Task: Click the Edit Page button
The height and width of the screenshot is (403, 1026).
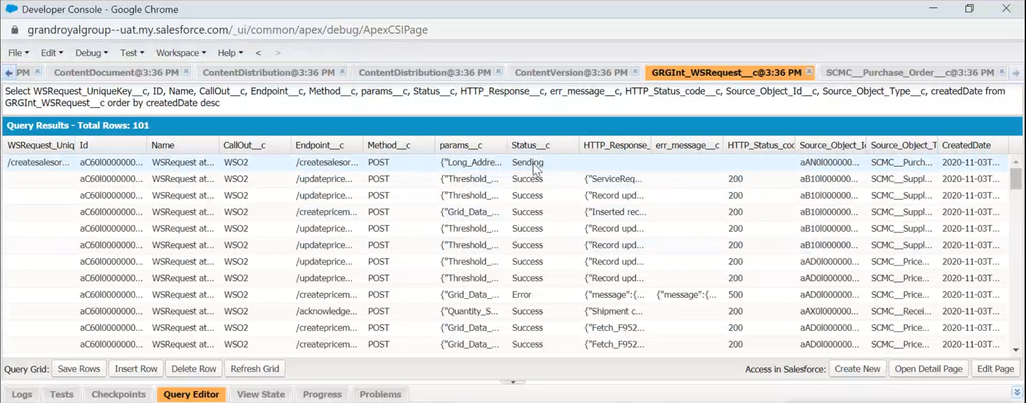Action: 995,369
